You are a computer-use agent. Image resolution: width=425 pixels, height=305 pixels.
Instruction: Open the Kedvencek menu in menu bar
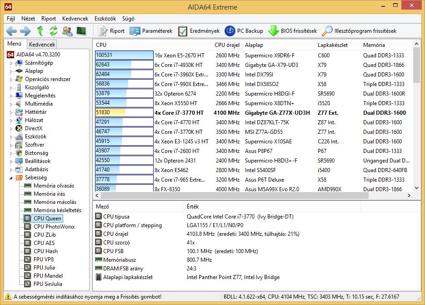pos(75,19)
